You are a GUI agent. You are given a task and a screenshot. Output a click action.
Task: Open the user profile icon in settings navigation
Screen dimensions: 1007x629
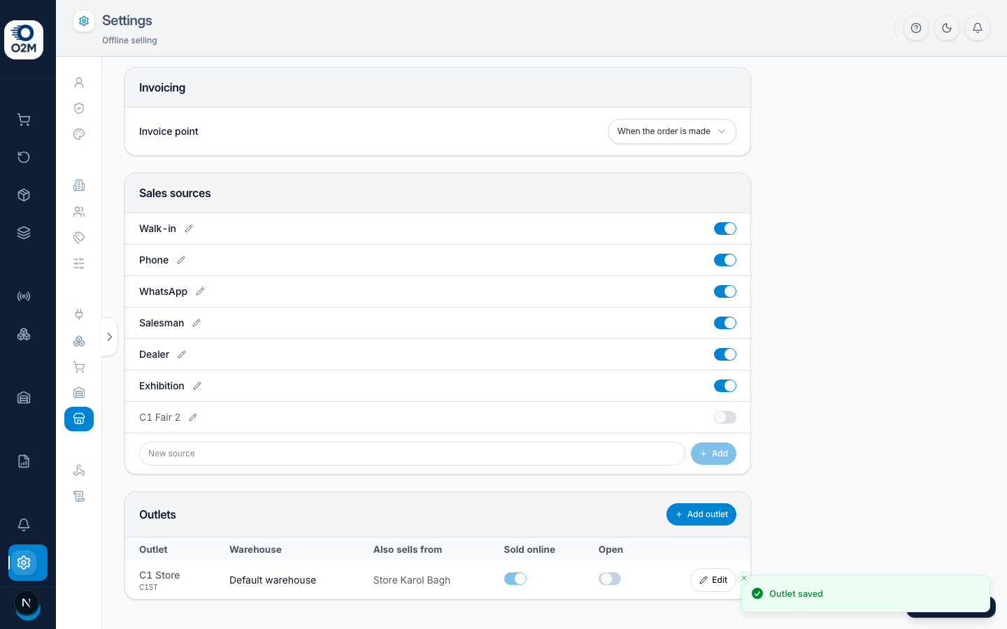tap(79, 82)
